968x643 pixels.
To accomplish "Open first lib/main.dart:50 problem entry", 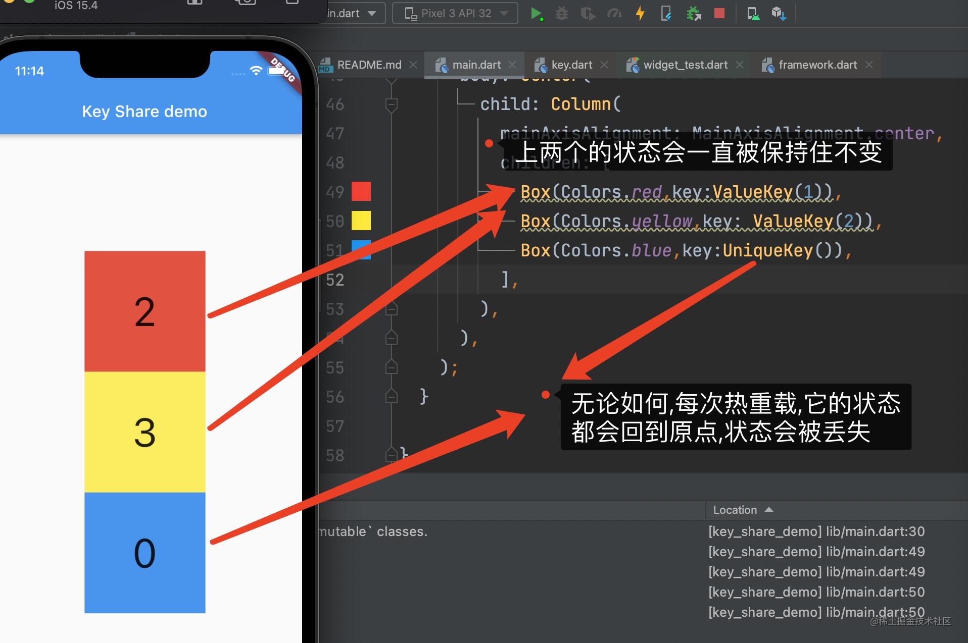I will (x=816, y=592).
